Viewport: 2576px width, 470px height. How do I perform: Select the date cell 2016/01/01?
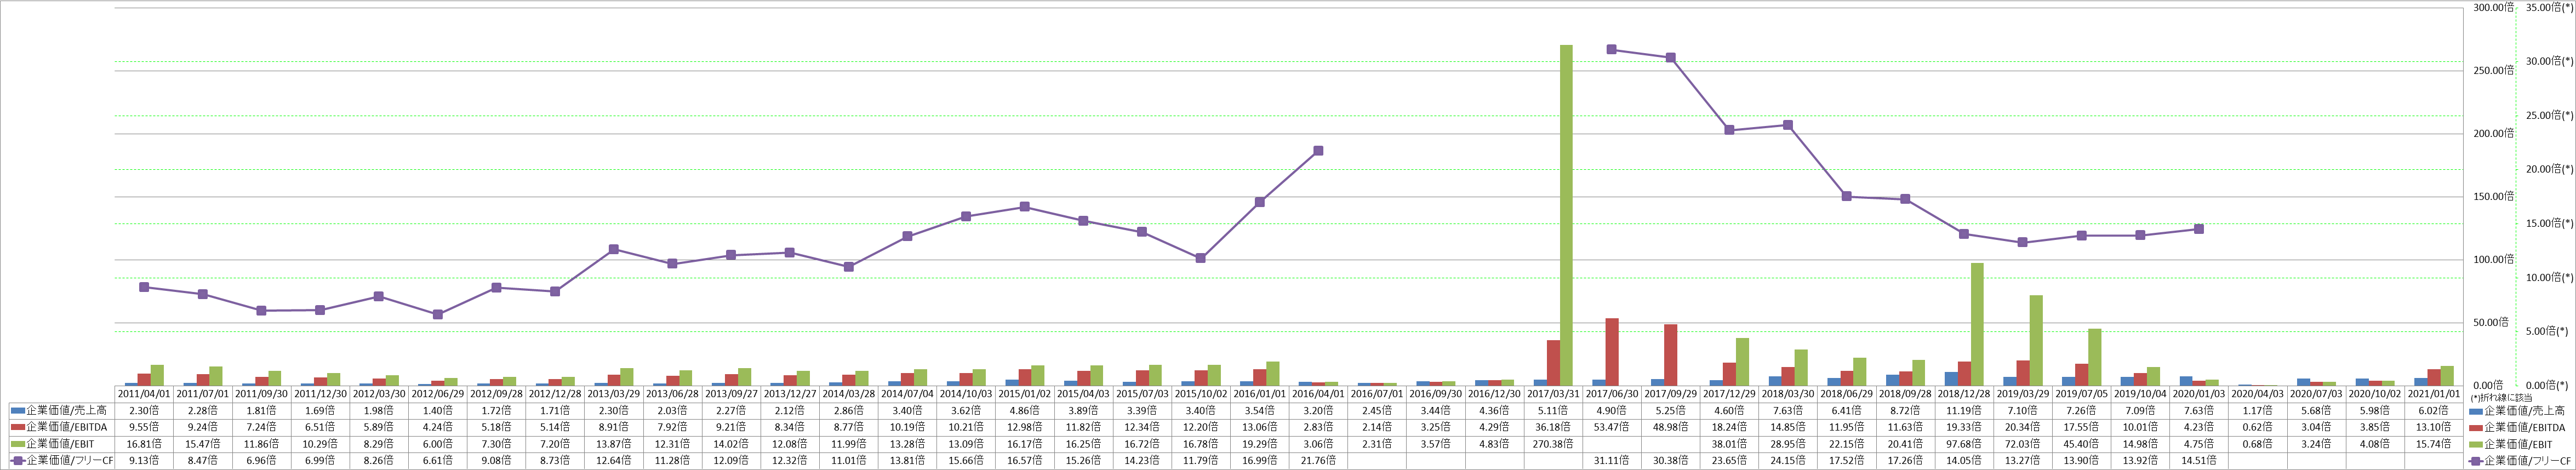tap(1260, 394)
